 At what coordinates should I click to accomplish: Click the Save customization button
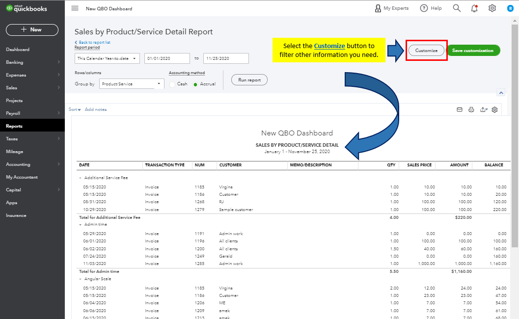(473, 50)
